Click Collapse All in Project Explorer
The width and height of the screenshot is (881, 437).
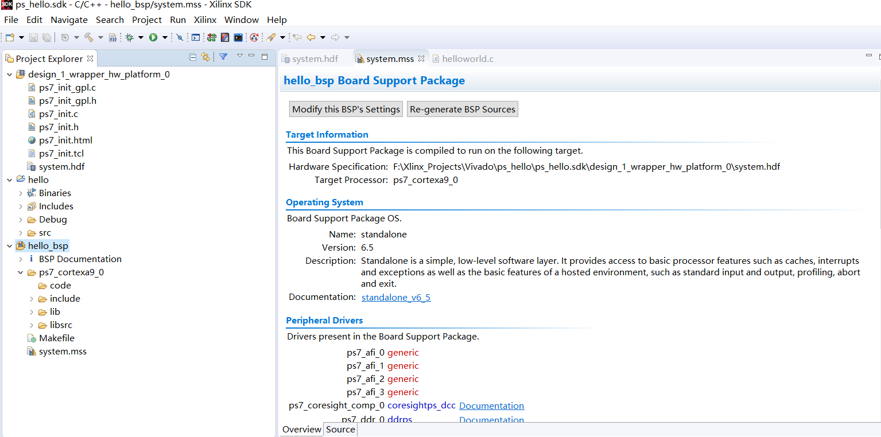(x=193, y=56)
